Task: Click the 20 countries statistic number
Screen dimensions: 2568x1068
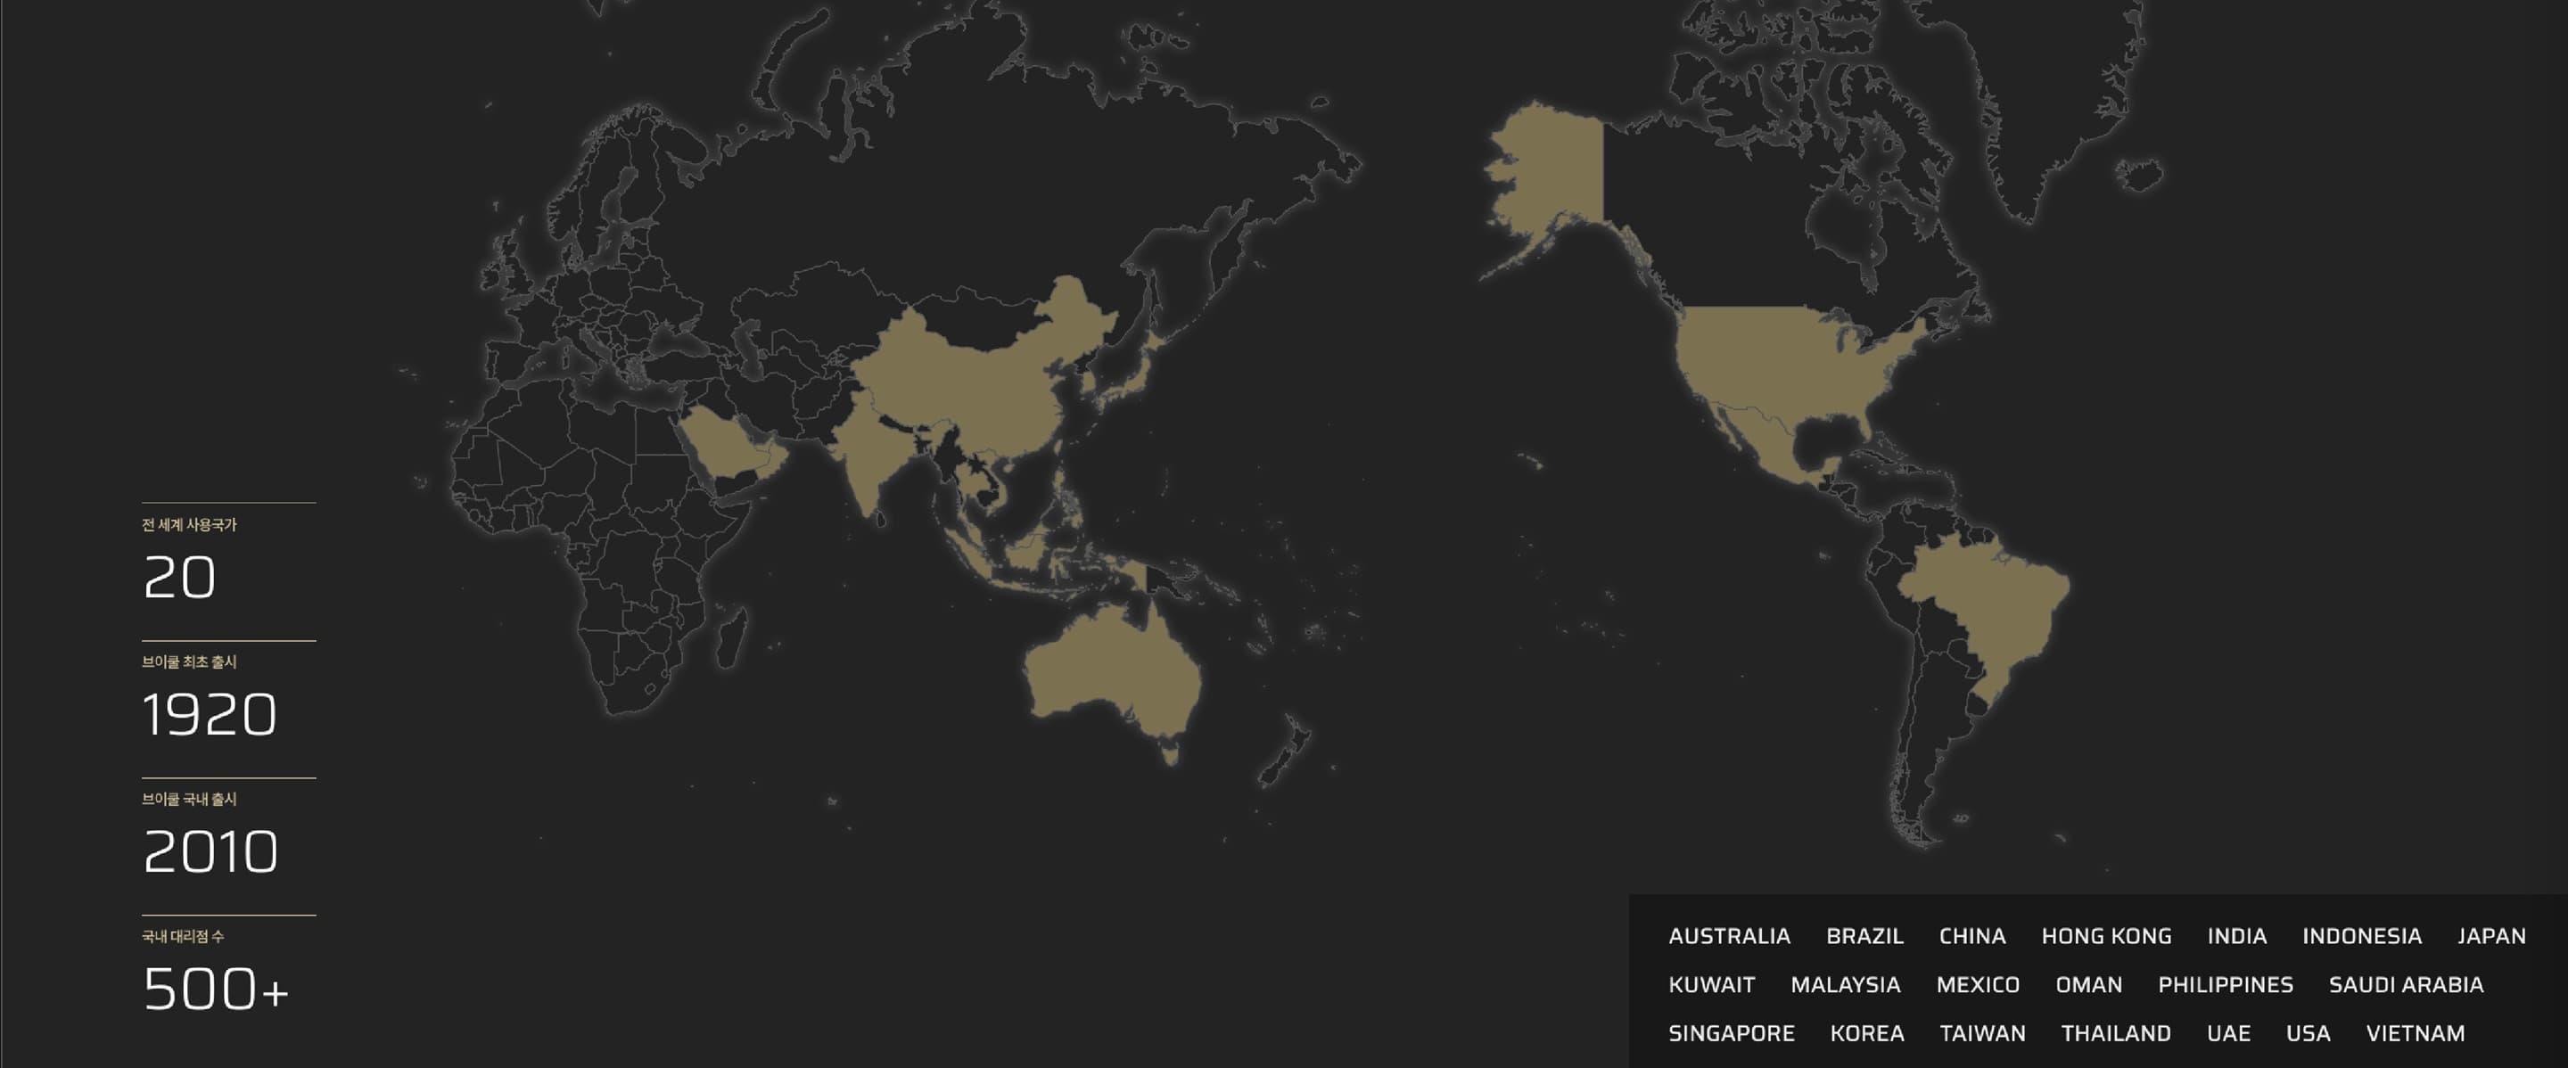Action: 179,577
